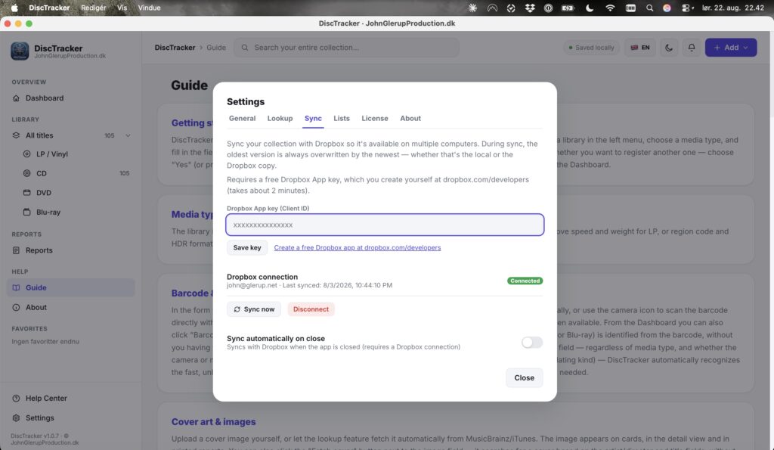The height and width of the screenshot is (450, 774).
Task: Open the DiscTracker macOS menu
Action: point(49,8)
